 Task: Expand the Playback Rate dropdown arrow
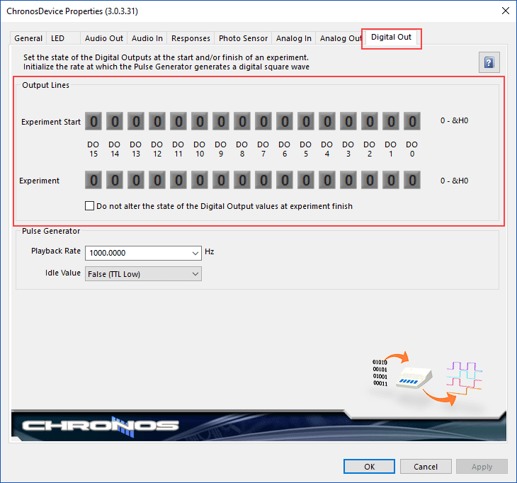pos(195,254)
